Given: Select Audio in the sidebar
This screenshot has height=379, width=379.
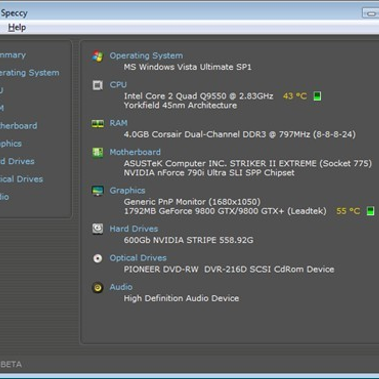Looking at the screenshot, I should pyautogui.click(x=4, y=197).
